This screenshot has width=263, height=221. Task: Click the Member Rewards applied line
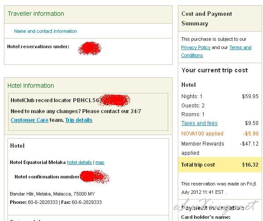tap(220, 148)
